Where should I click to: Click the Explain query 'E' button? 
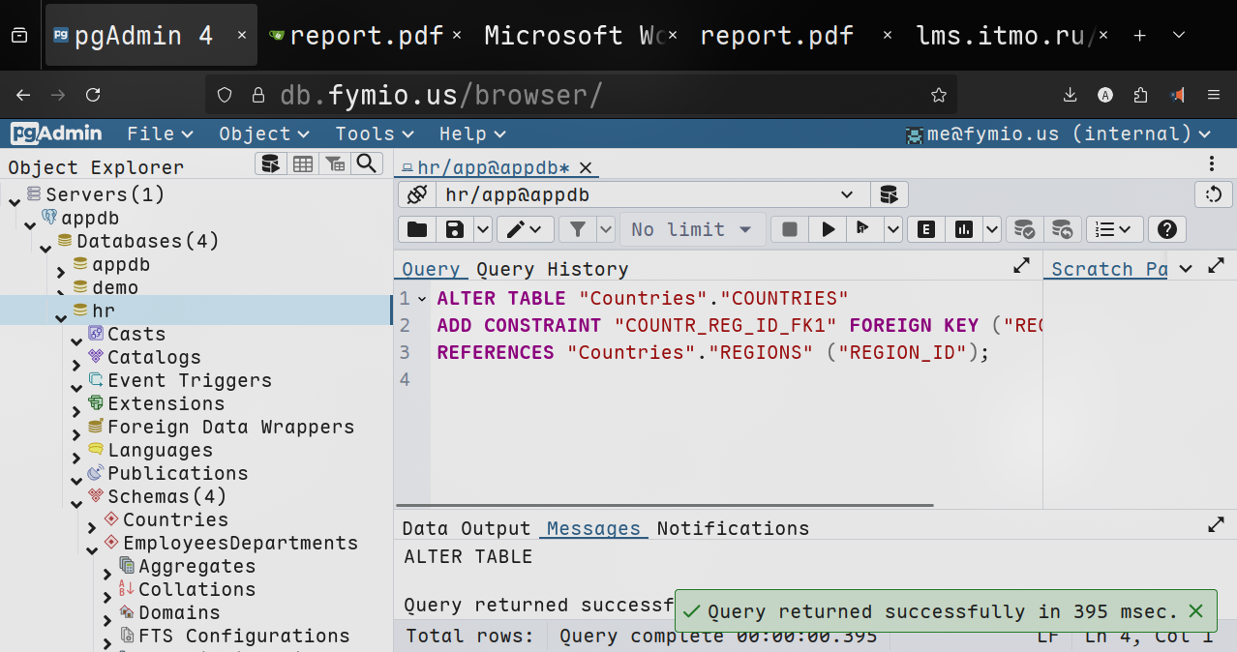pos(926,229)
